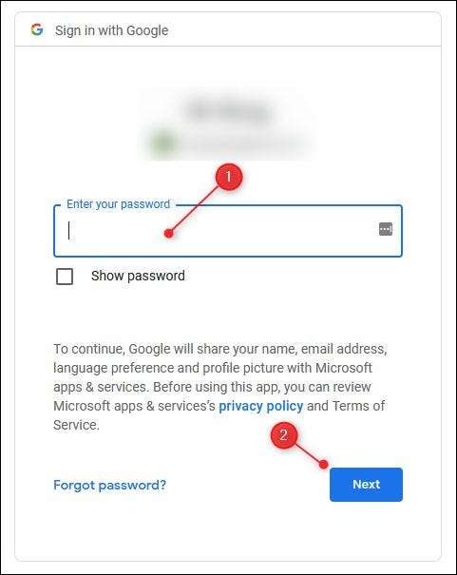Focus the Enter your password field
The height and width of the screenshot is (575, 457).
(228, 231)
